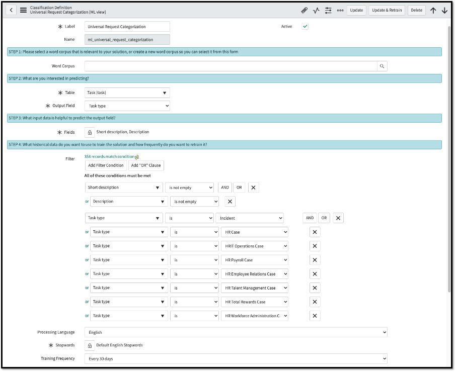Viewport: 456px width, 372px height.
Task: Click the lock icon beside Fields
Action: point(90,132)
